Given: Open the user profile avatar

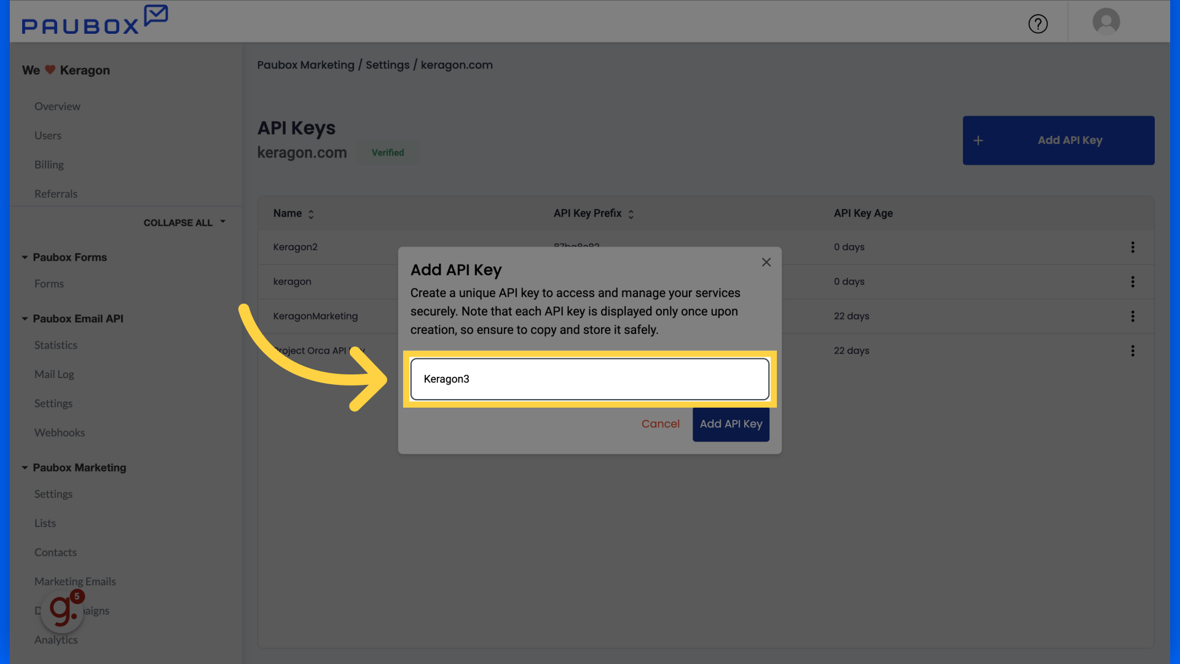Looking at the screenshot, I should (x=1106, y=22).
